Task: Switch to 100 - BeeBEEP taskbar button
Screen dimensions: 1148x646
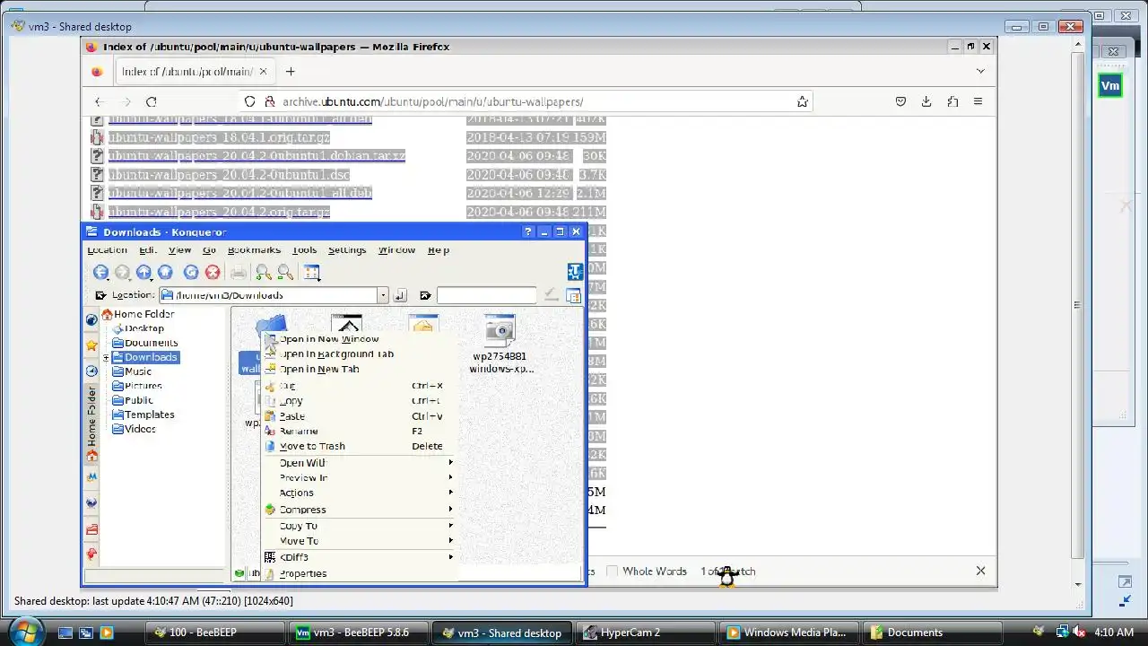Action: (216, 633)
